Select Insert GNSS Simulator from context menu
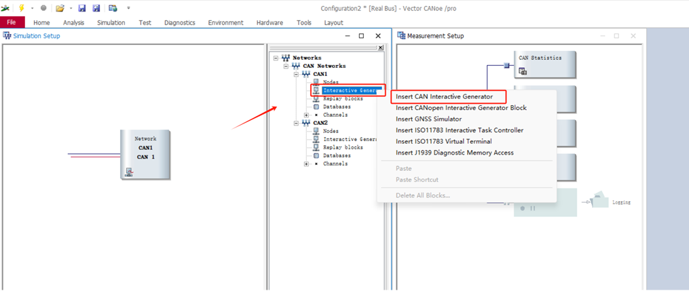Image resolution: width=689 pixels, height=291 pixels. (428, 119)
